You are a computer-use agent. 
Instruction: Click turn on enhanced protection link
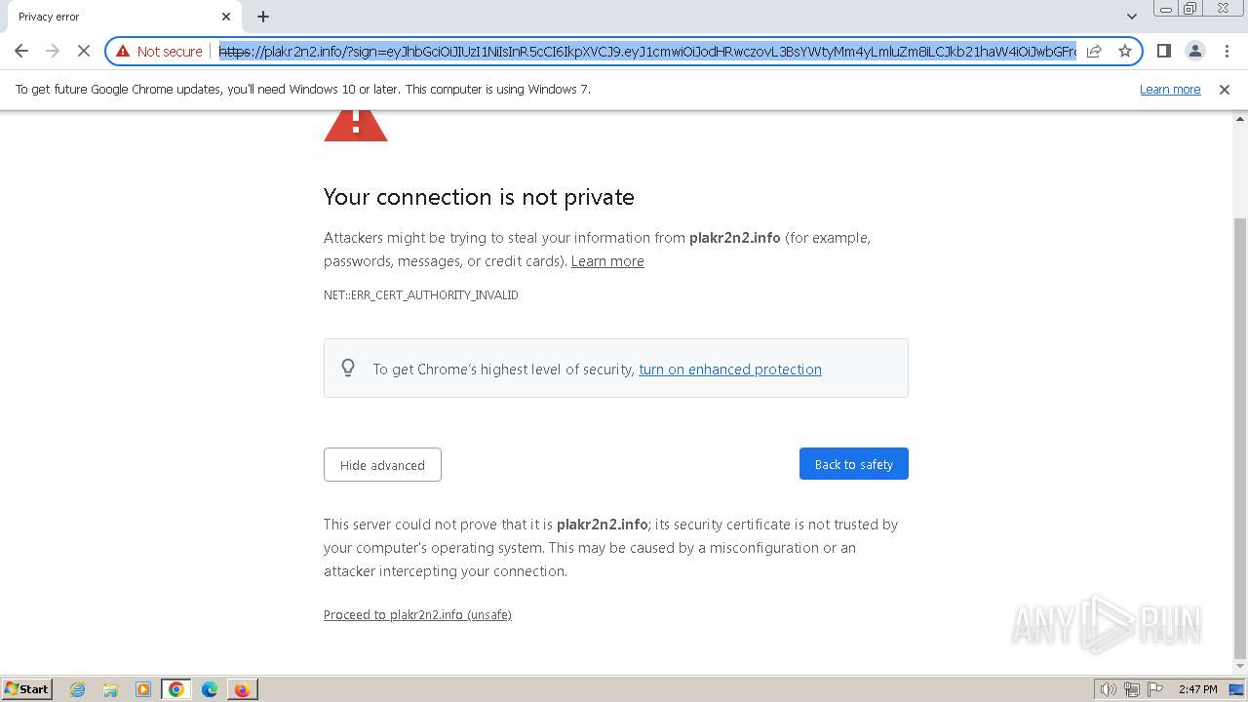(730, 370)
